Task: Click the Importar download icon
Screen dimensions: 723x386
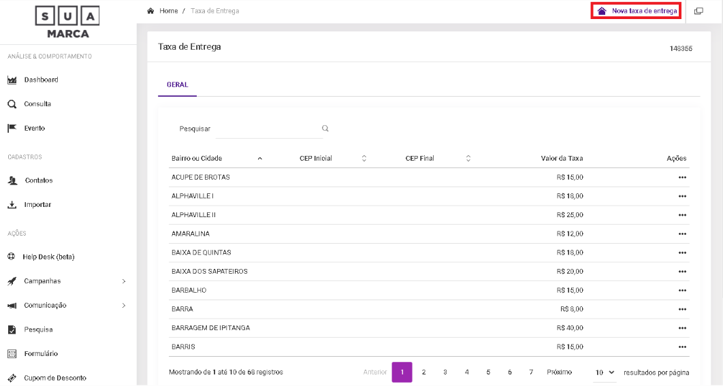Action: point(12,205)
